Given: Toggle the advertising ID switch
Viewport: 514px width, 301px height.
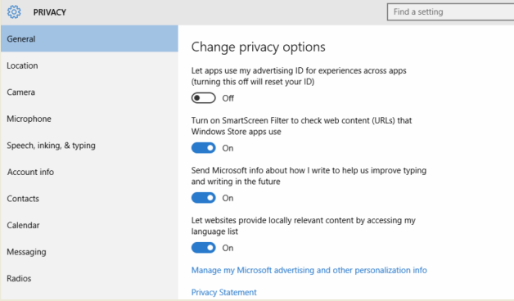Looking at the screenshot, I should pos(204,98).
